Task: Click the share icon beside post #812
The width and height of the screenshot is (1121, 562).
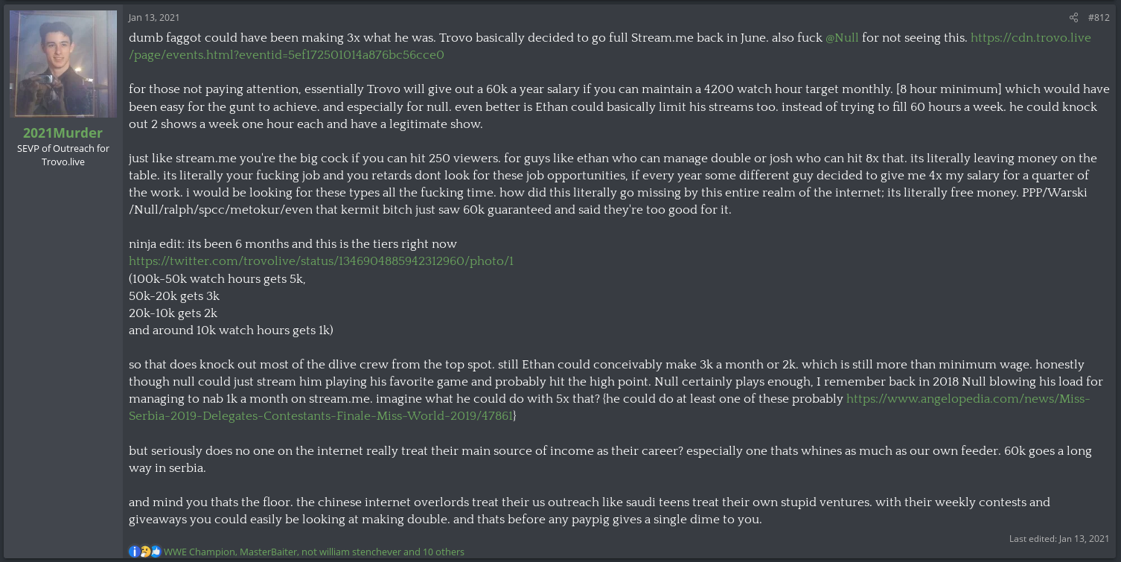Action: (1073, 17)
